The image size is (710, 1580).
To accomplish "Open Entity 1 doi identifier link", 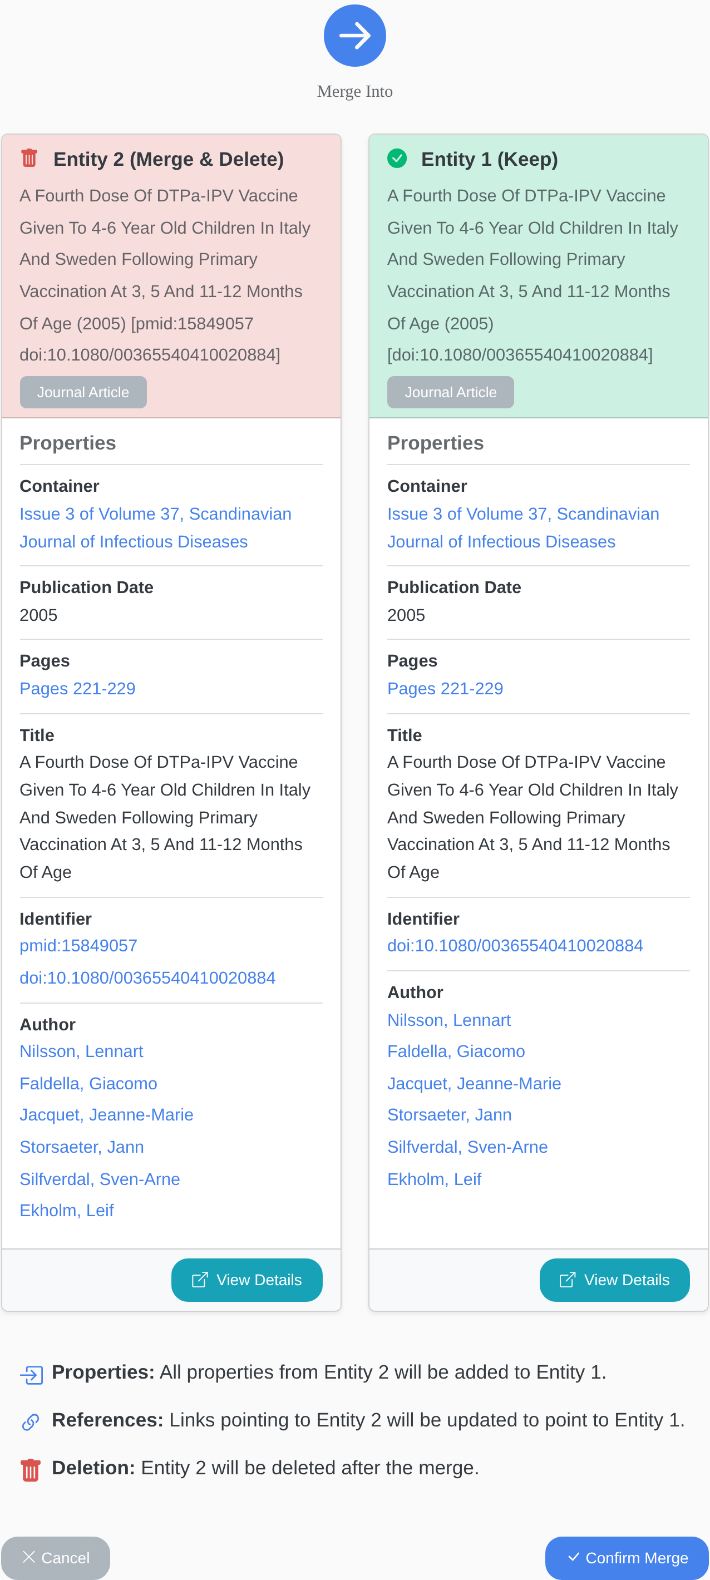I will coord(515,945).
